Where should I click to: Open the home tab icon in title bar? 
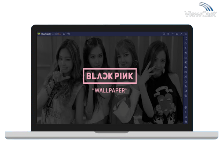pyautogui.click(x=64, y=34)
